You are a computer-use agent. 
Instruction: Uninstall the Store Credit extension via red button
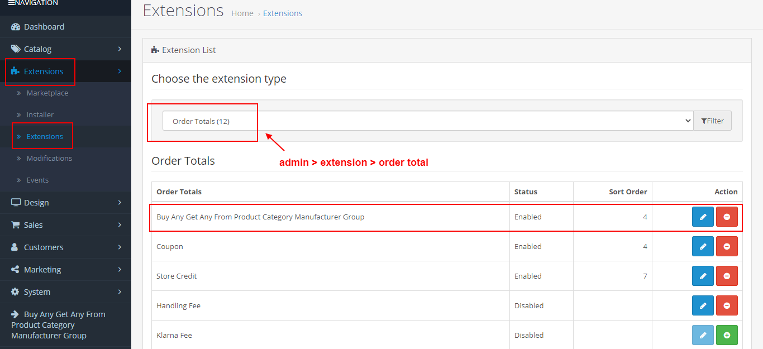point(727,276)
